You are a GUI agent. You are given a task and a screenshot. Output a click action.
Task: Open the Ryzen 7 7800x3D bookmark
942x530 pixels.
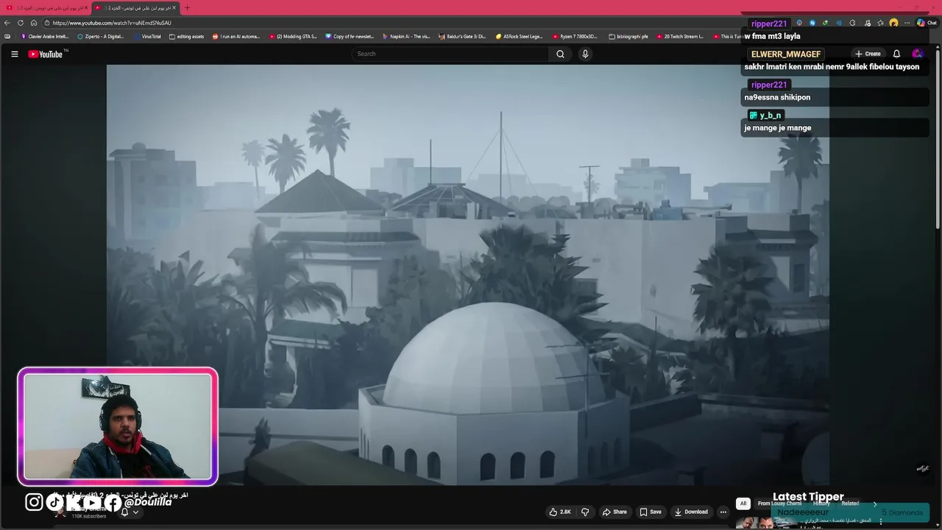point(576,36)
